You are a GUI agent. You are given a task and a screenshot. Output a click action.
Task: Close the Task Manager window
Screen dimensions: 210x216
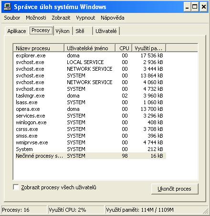204,7
